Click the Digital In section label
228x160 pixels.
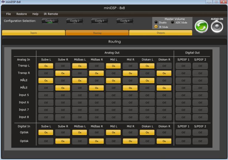pyautogui.click(x=24, y=126)
